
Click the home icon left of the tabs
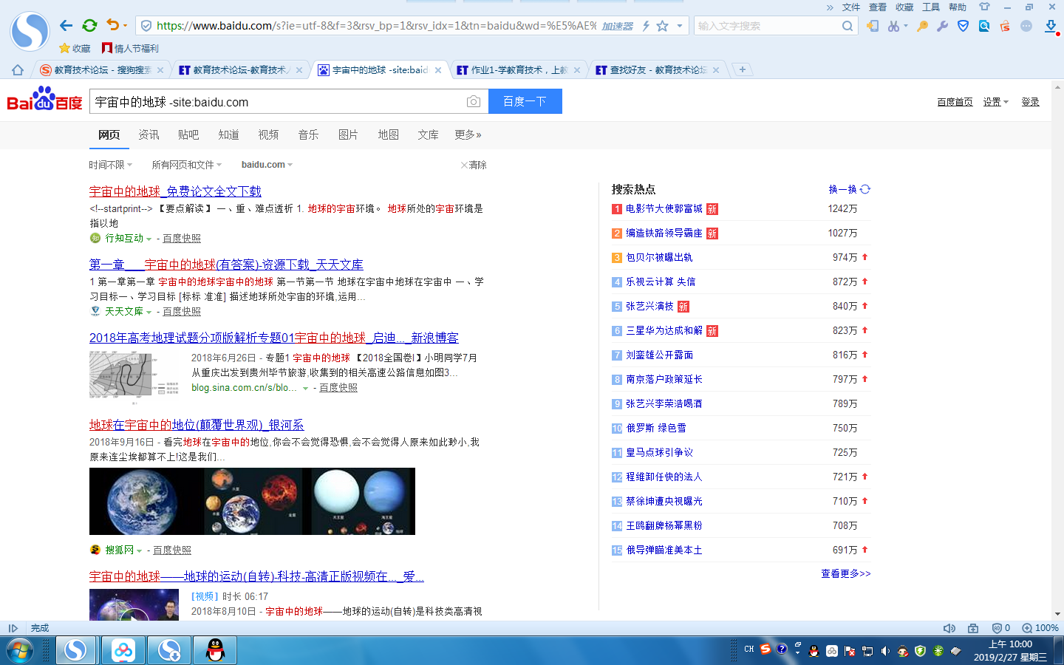tap(18, 70)
